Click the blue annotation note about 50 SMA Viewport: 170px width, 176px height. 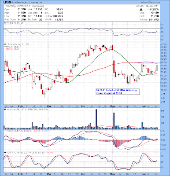[x=118, y=92]
